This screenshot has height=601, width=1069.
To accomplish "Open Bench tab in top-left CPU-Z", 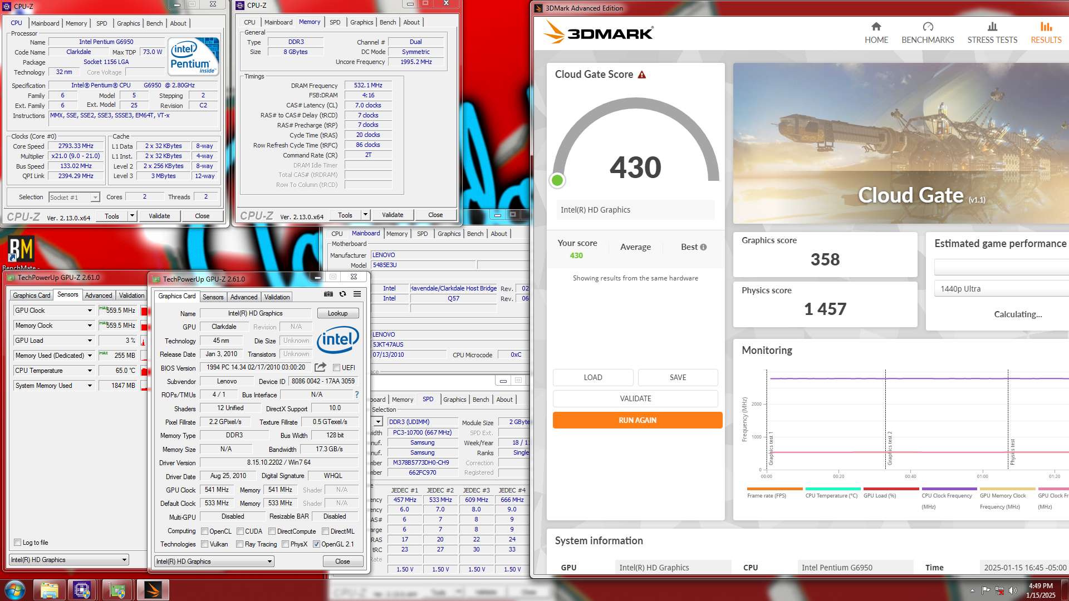I will pos(155,23).
